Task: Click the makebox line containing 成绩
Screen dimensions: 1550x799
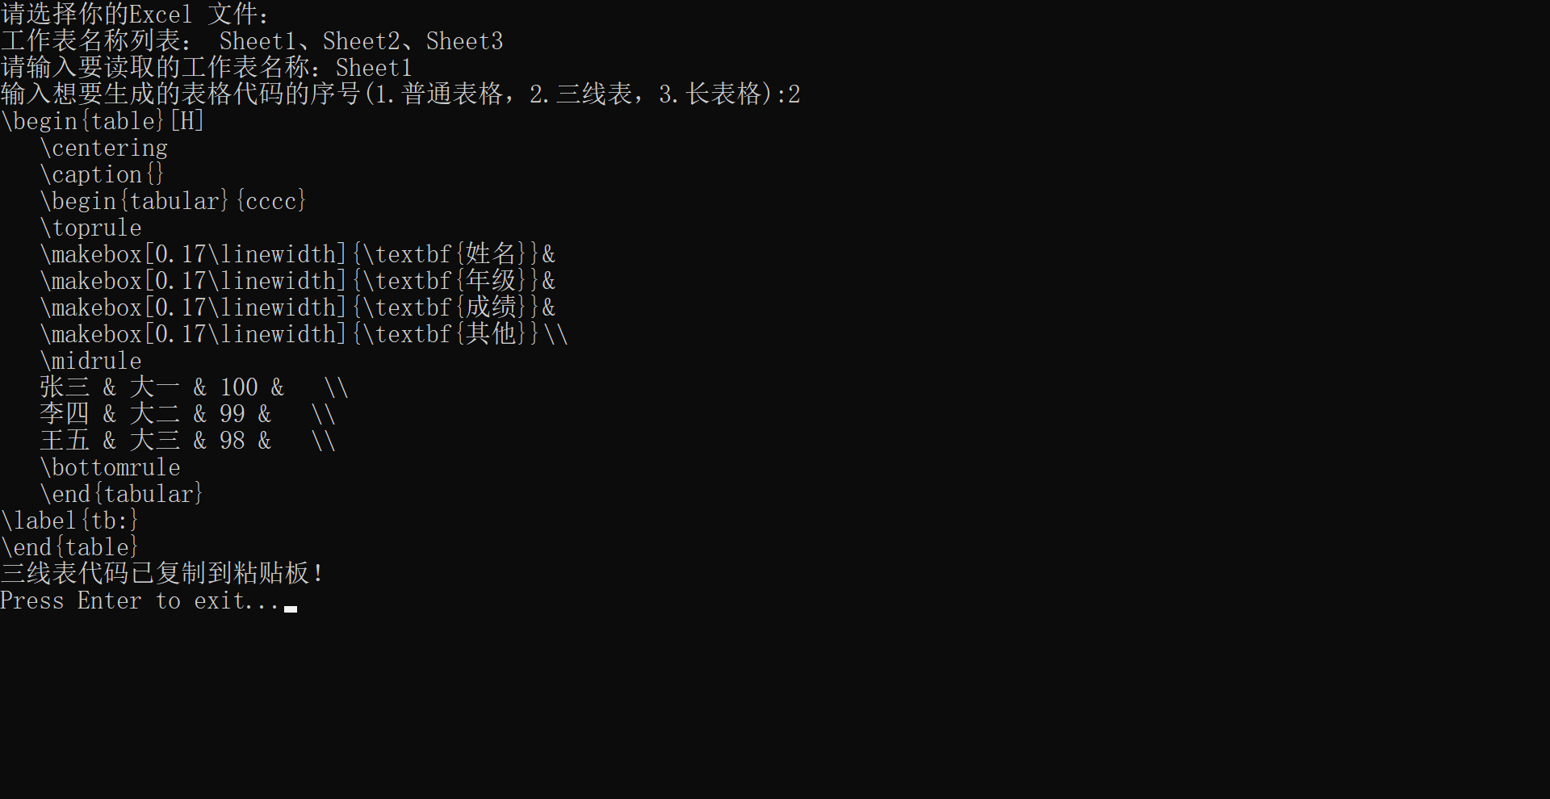Action: [297, 307]
